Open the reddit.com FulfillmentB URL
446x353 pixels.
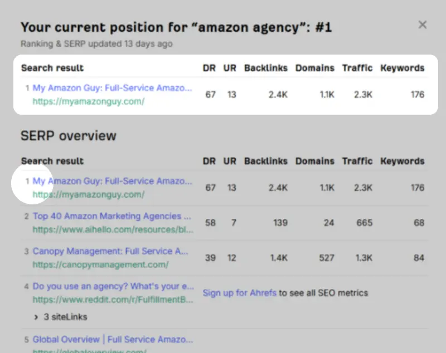113,300
